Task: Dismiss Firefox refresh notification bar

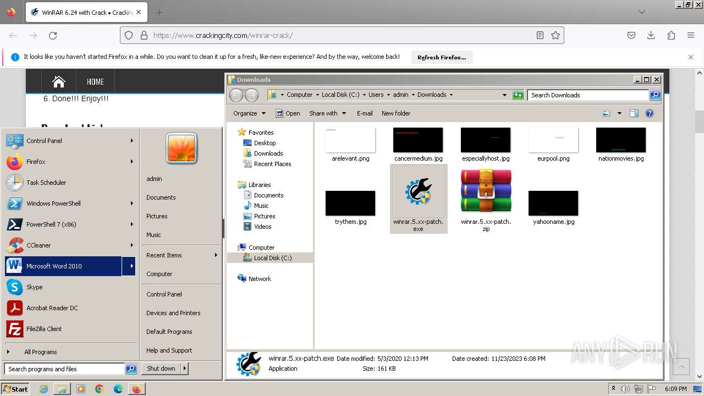Action: click(691, 57)
